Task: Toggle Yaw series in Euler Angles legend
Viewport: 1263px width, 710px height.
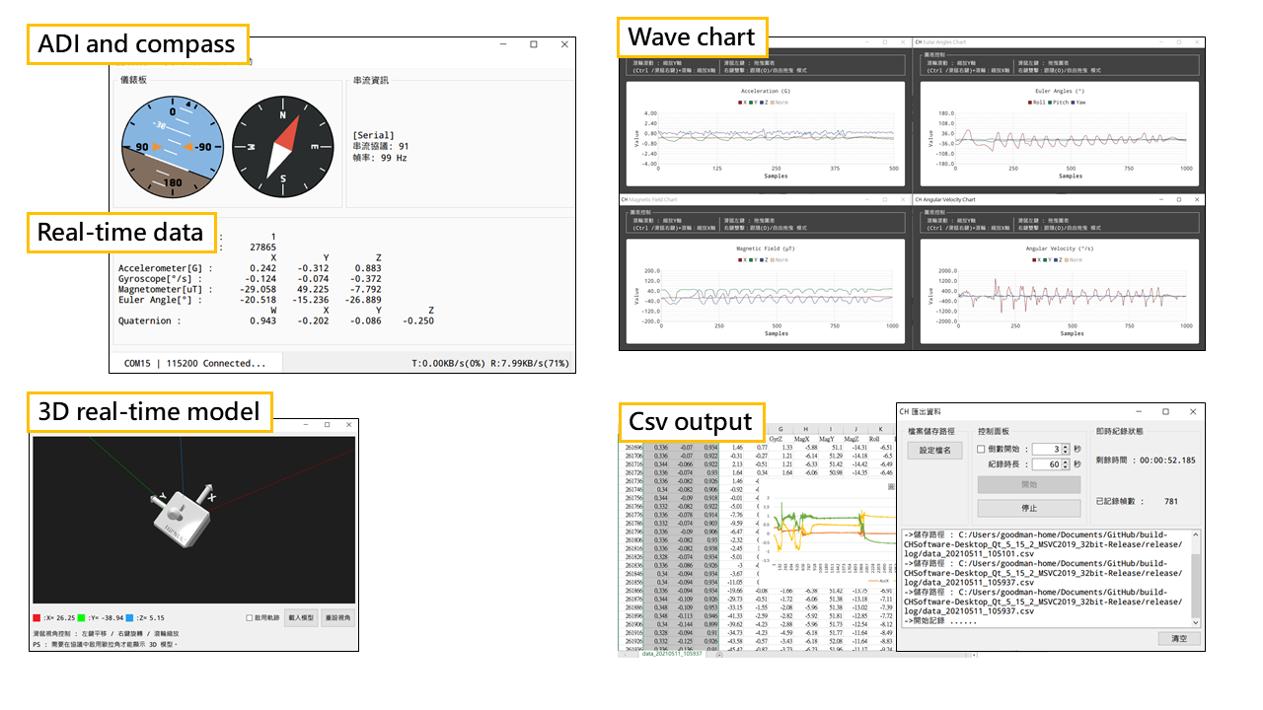Action: coord(1078,103)
